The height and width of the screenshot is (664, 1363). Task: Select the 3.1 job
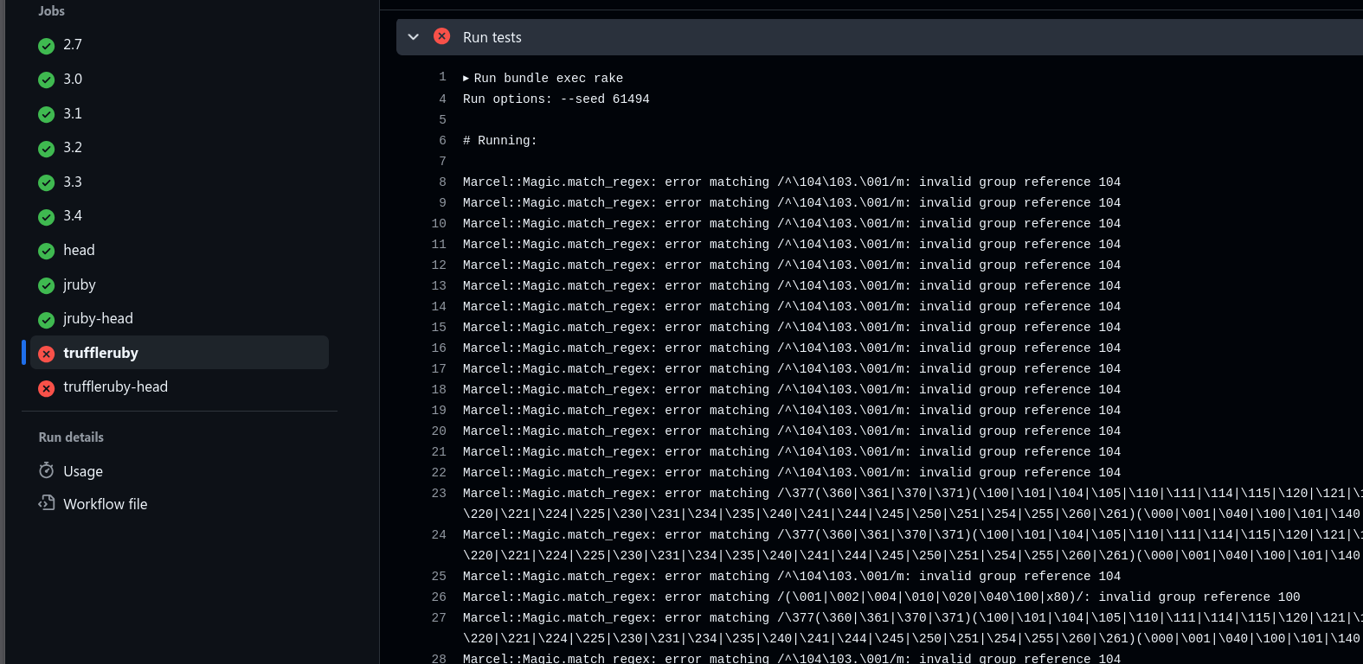tap(73, 113)
